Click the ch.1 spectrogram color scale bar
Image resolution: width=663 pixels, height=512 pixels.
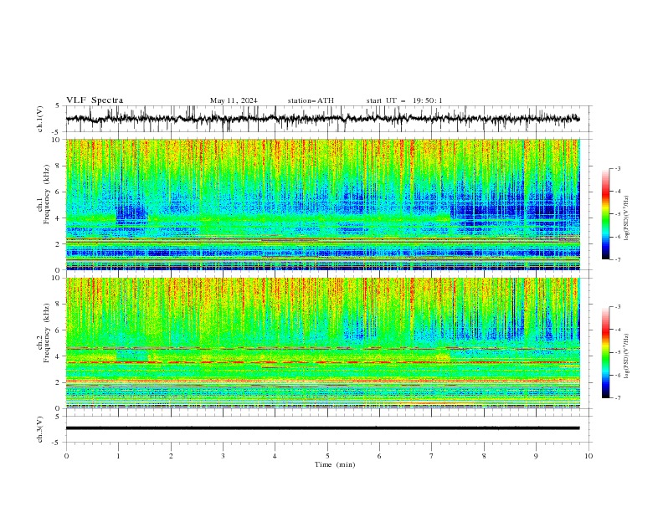click(606, 213)
